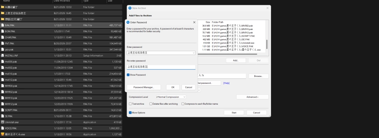Click Size column header in archive file list
This screenshot has width=379, height=138.
[208, 22]
